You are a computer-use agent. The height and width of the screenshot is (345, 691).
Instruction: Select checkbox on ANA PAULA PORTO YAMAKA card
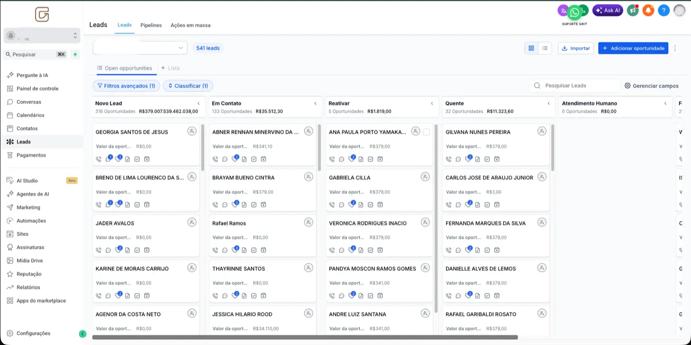pyautogui.click(x=426, y=132)
